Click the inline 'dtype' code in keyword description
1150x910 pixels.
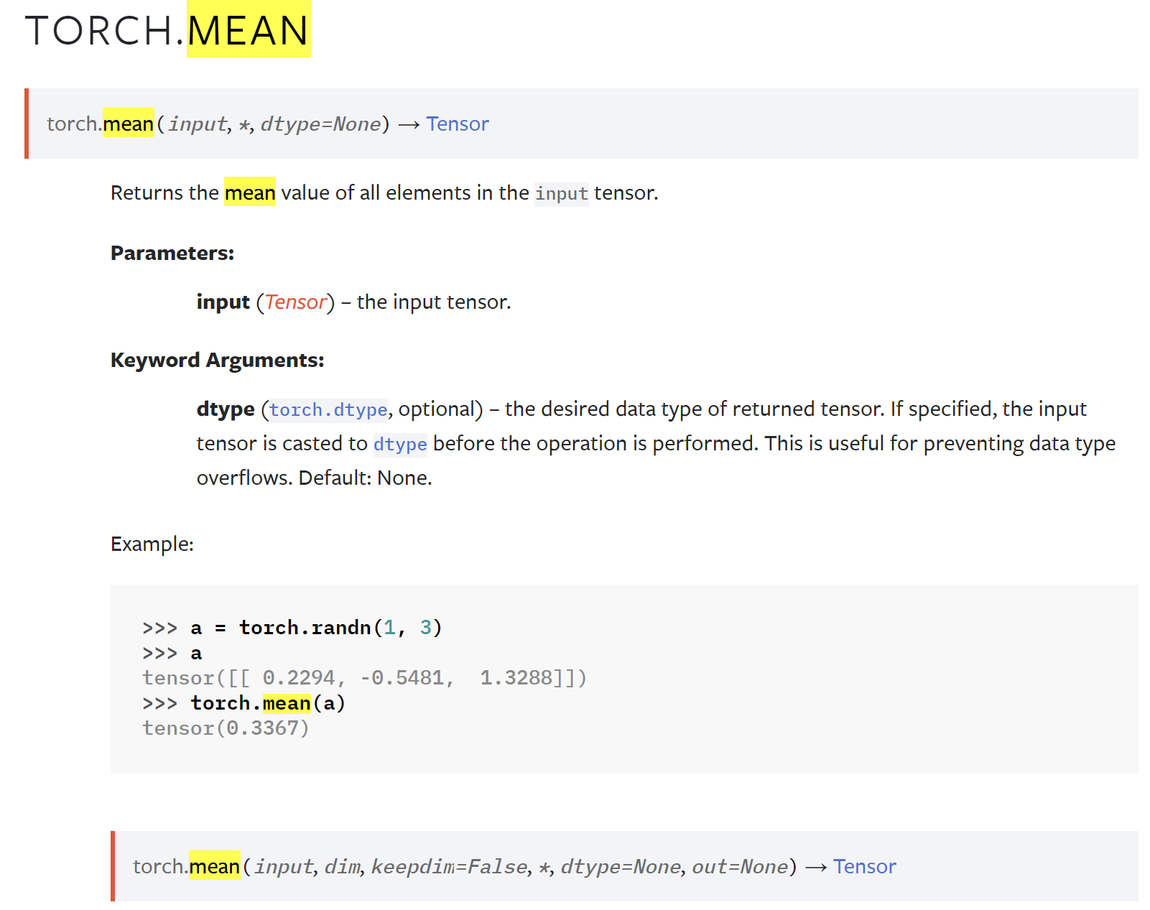coord(400,444)
